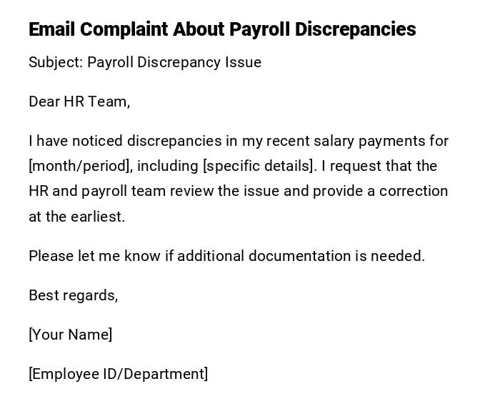Click the sentence starting "Please let me know"
This screenshot has height=419, width=500.
point(226,256)
